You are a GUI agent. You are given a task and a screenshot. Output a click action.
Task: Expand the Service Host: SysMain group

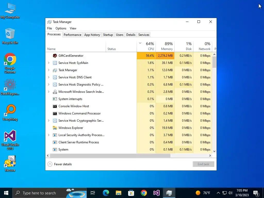click(x=49, y=63)
